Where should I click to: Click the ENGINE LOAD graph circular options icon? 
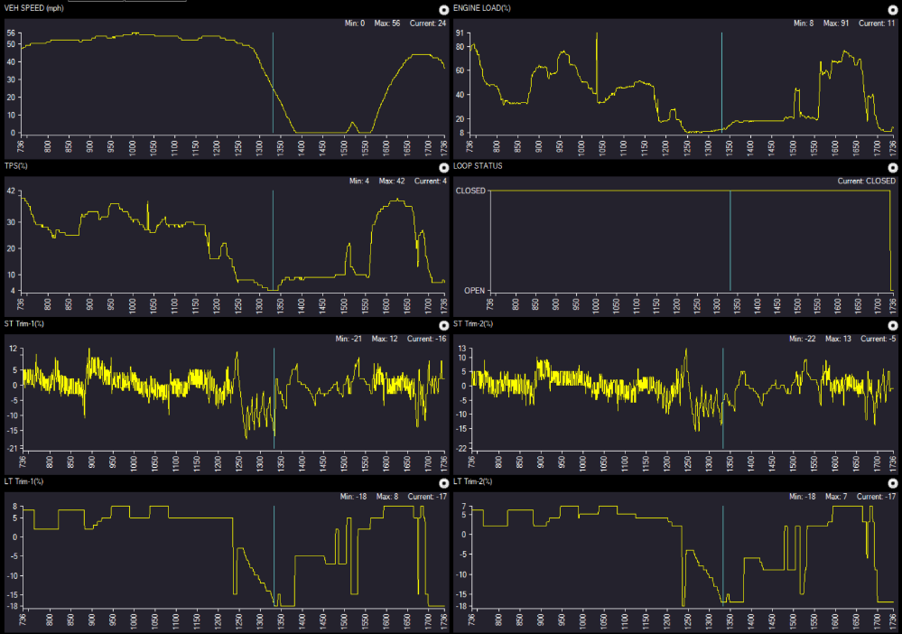(x=892, y=9)
